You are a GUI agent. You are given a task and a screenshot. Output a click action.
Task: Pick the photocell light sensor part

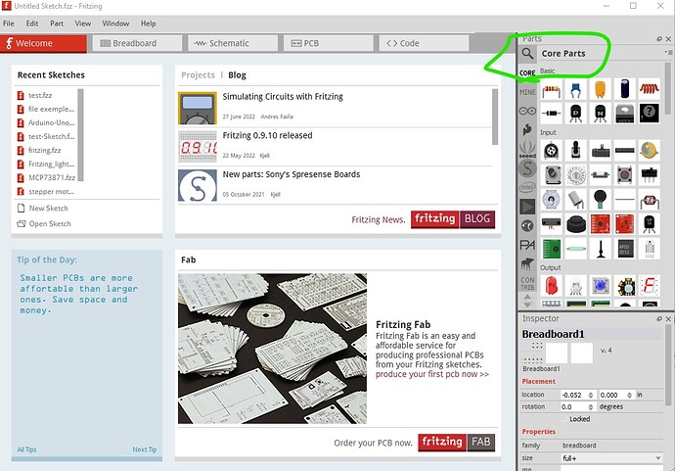[x=650, y=200]
